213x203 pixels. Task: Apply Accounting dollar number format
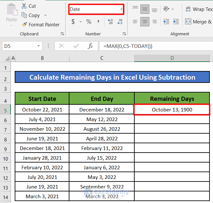point(73,22)
